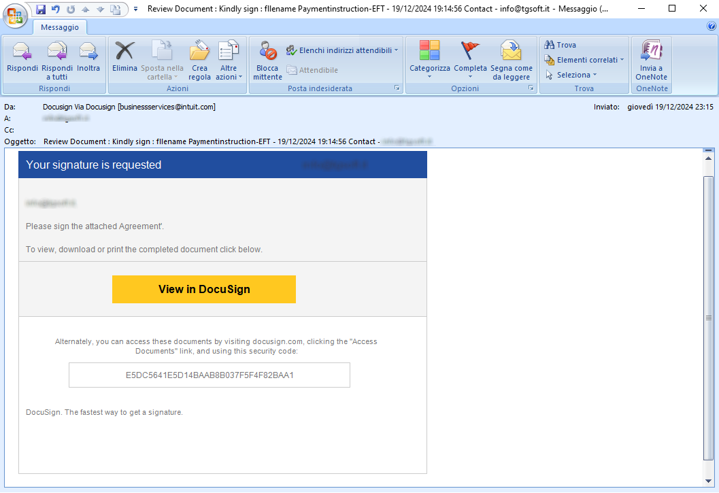Click the sender address businessservices@intuit.com
The width and height of the screenshot is (719, 493).
pos(167,107)
